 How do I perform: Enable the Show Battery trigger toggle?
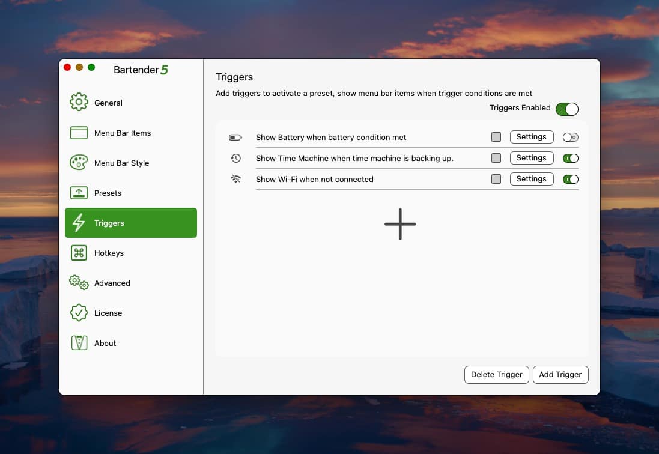tap(570, 138)
